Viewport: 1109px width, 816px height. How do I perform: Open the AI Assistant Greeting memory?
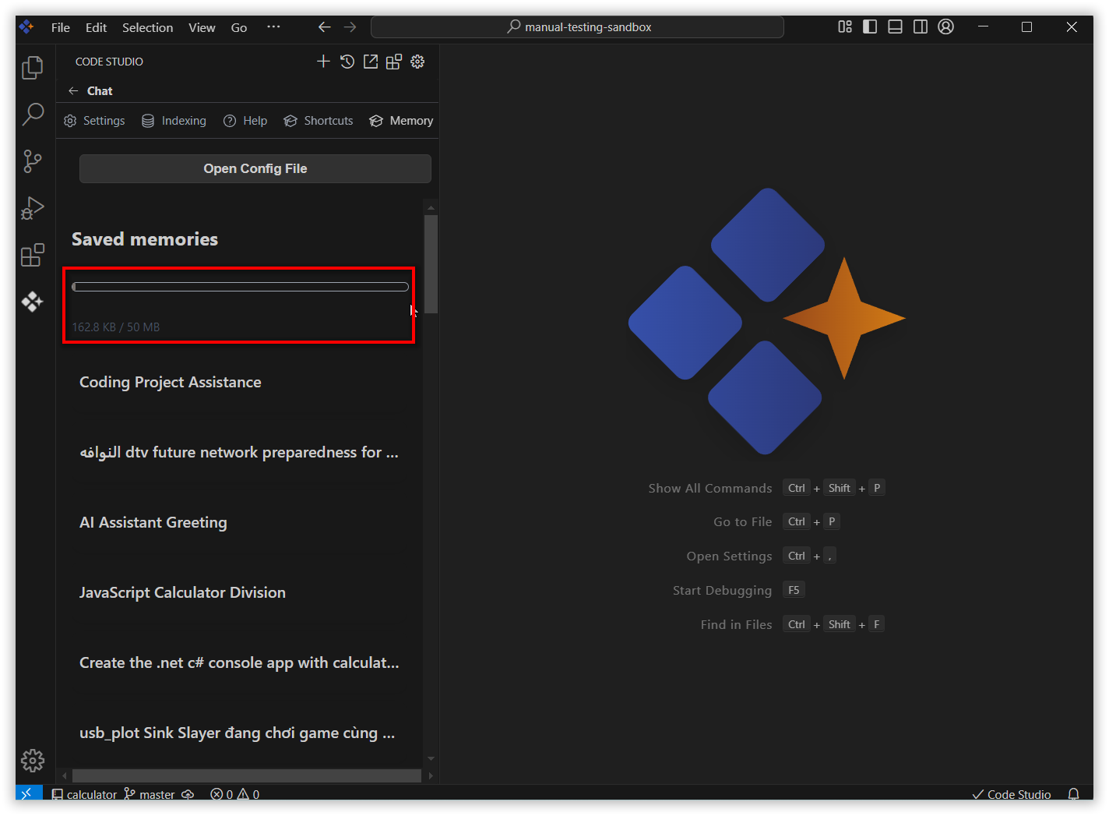coord(153,522)
